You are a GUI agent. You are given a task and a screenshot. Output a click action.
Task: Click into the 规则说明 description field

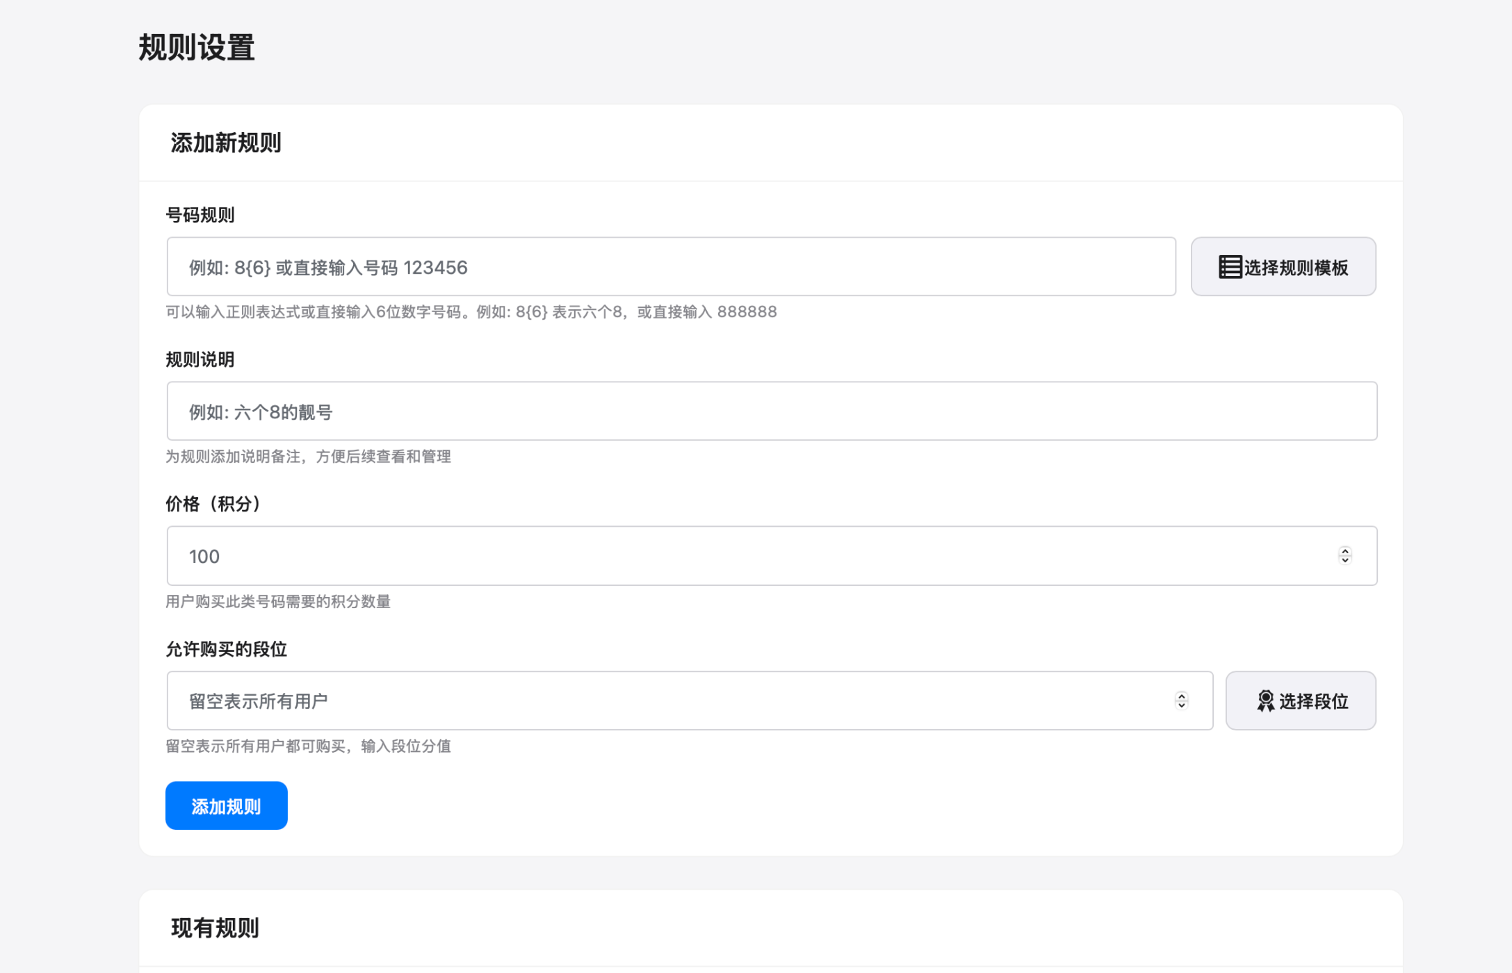(772, 411)
